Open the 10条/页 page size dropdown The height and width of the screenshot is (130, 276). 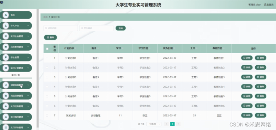tap(154, 124)
